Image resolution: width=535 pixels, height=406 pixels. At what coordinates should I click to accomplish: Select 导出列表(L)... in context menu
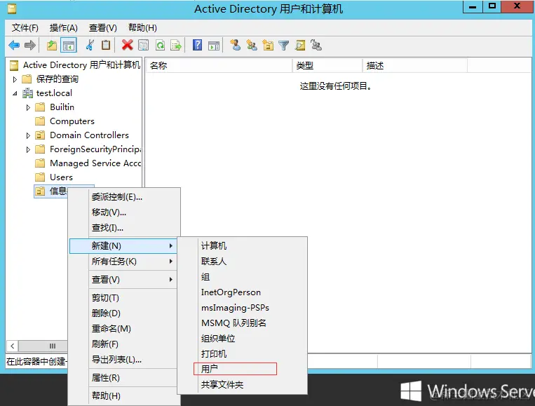123,360
